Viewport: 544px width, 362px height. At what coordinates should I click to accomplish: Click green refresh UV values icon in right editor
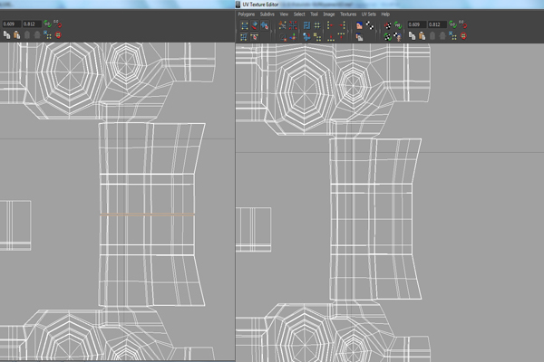452,24
